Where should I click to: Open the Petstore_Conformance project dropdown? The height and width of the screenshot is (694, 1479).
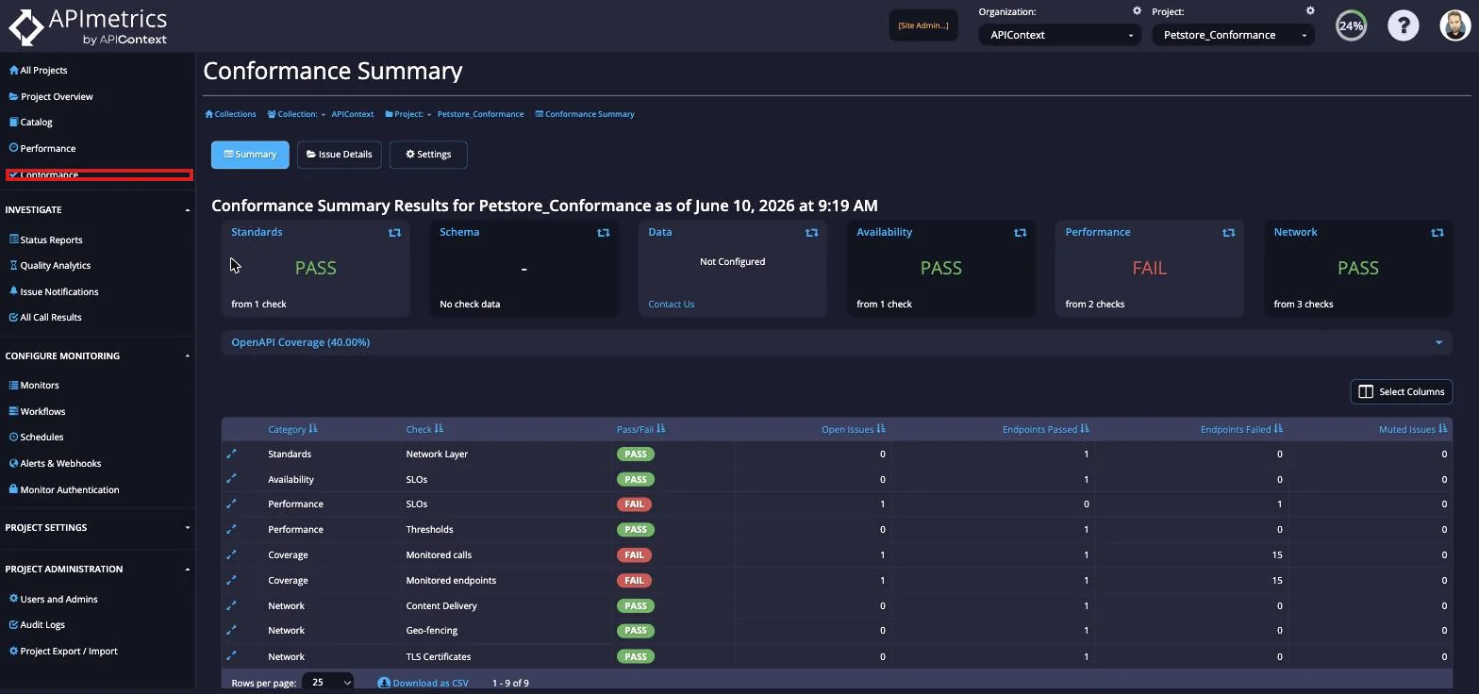coord(1233,35)
